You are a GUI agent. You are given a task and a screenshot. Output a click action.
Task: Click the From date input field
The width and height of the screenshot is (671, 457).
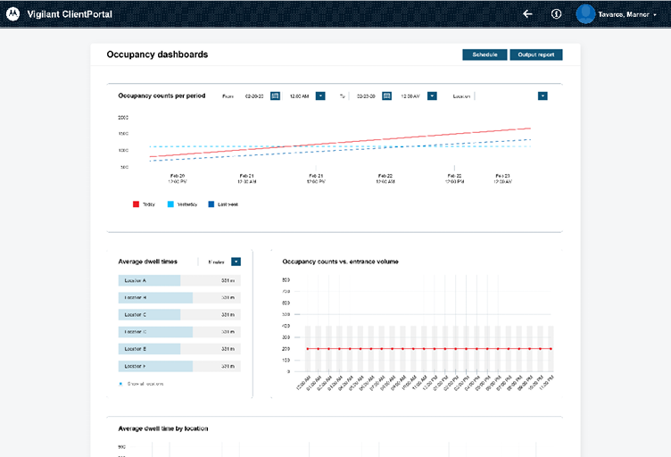254,96
